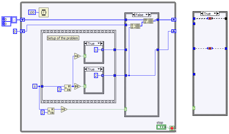The width and height of the screenshot is (229, 134).
Task: Click the greyed 2 element of the array constant
Action: (x=14, y=20)
